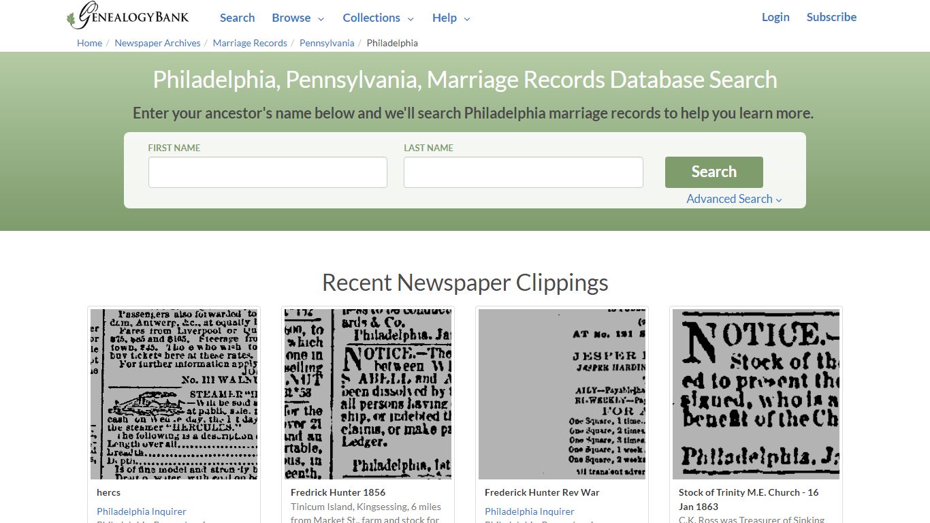
Task: Open the Search nav link
Action: click(x=237, y=18)
